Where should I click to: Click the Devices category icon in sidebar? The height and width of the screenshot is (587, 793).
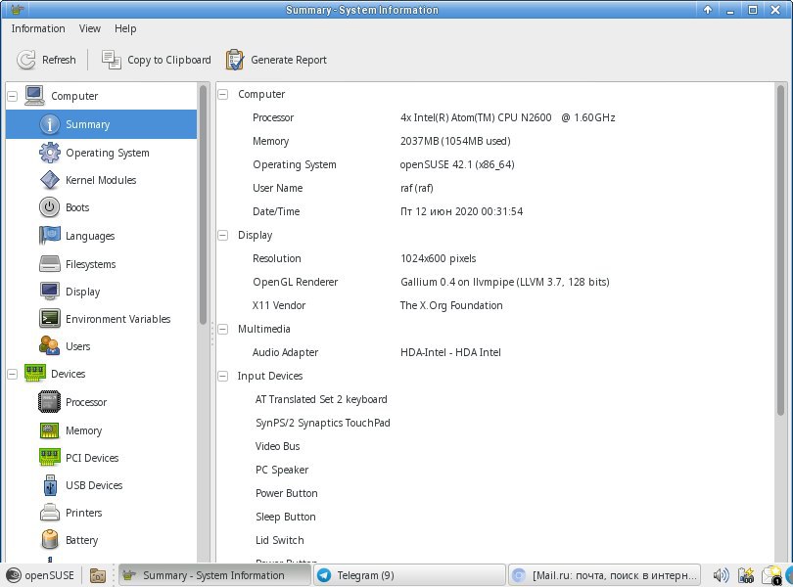point(34,374)
